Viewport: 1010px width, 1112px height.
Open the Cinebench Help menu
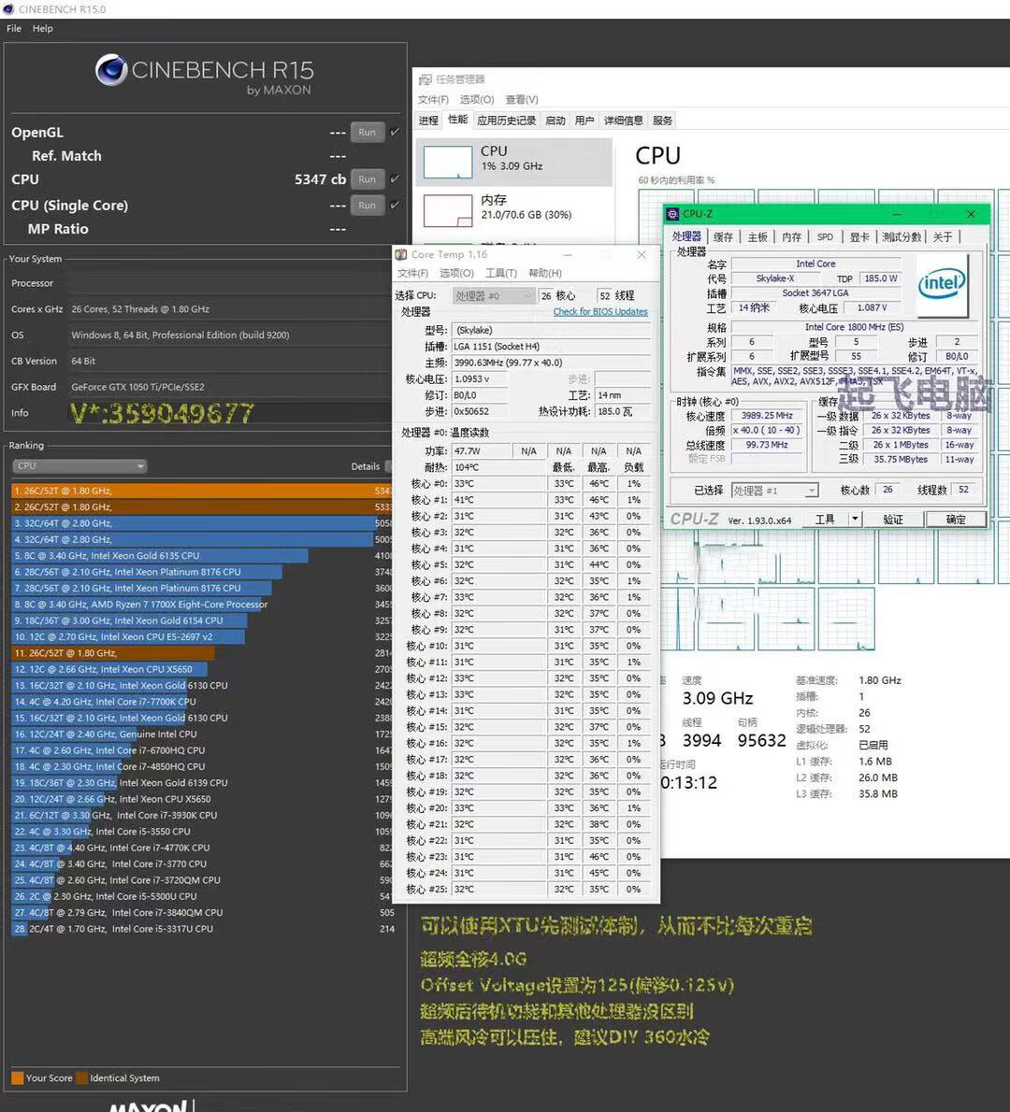[x=43, y=28]
